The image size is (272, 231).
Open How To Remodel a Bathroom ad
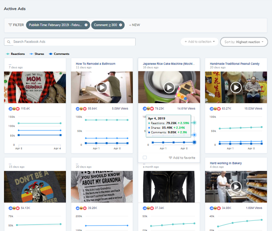coord(95,64)
